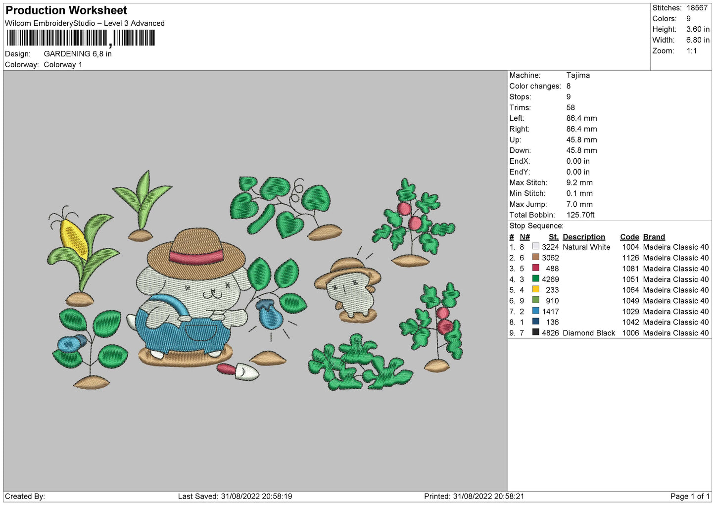Click the barcode under the worksheet title
The image size is (715, 505).
[81, 38]
